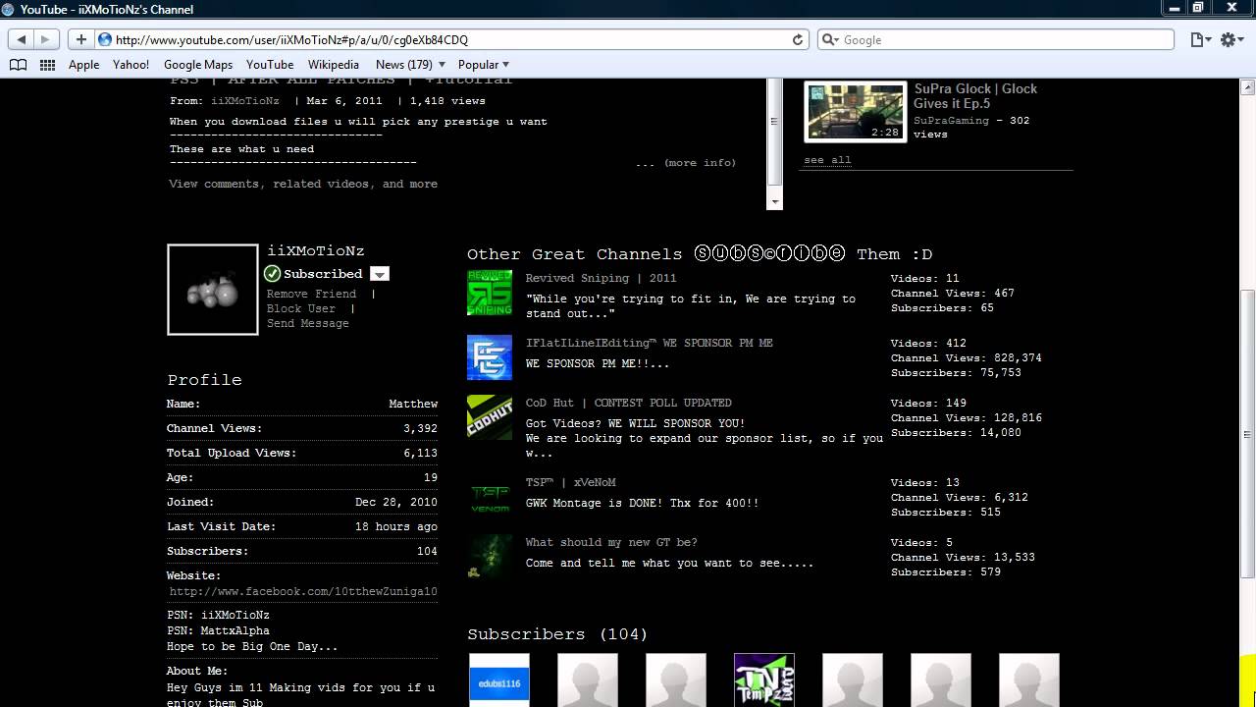Screen dimensions: 1256x707
Task: Open the 'What should my new GT be?' channel icon
Action: coord(490,557)
